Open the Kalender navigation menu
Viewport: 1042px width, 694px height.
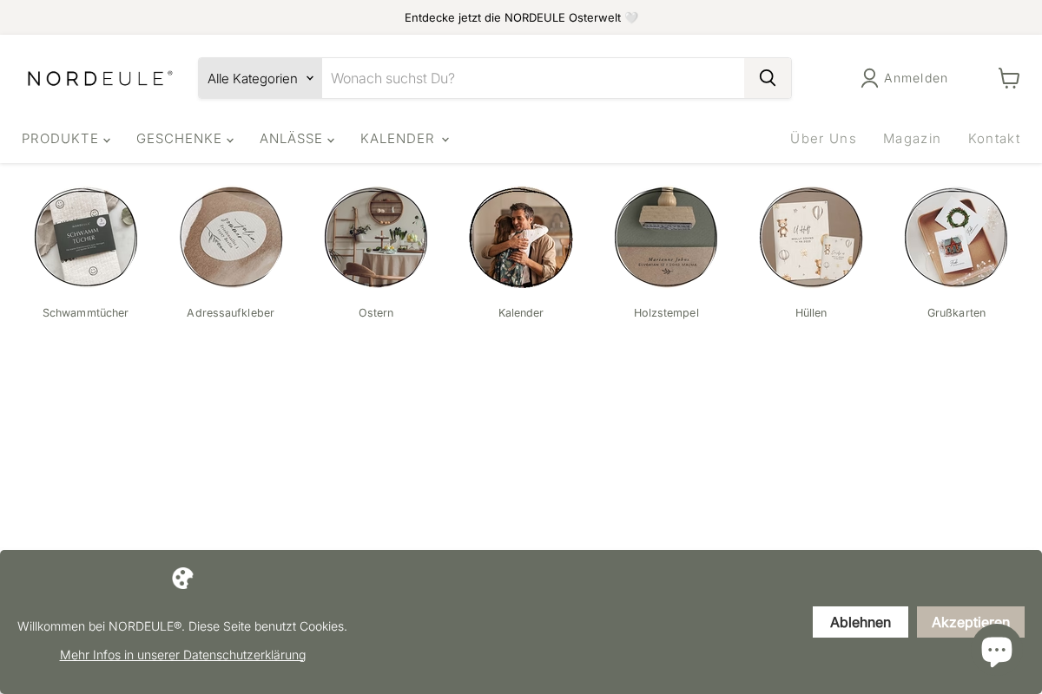(398, 139)
